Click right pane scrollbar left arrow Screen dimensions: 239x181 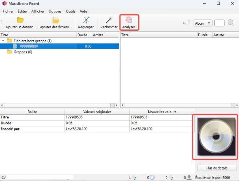coord(123,105)
